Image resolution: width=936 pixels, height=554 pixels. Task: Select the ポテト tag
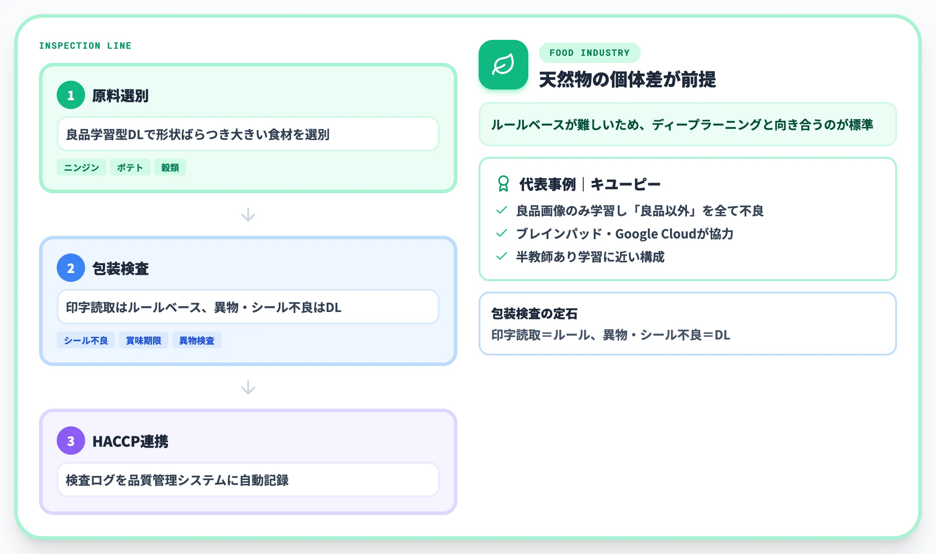pos(130,168)
